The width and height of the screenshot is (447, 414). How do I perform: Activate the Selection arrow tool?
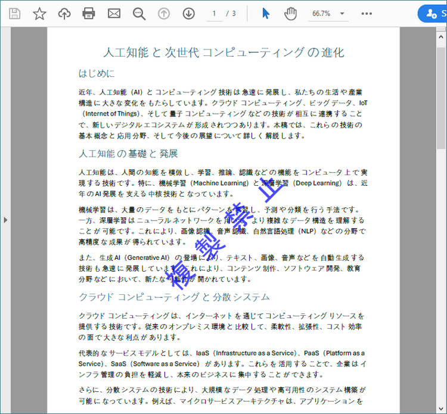point(266,13)
